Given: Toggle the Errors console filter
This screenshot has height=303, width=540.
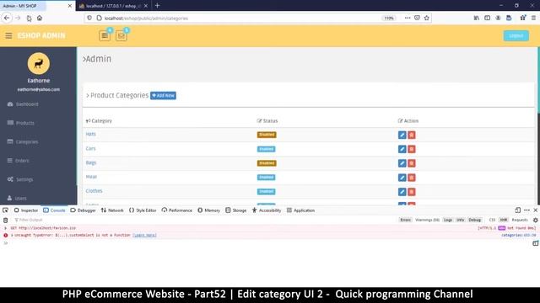Looking at the screenshot, I should 405,220.
